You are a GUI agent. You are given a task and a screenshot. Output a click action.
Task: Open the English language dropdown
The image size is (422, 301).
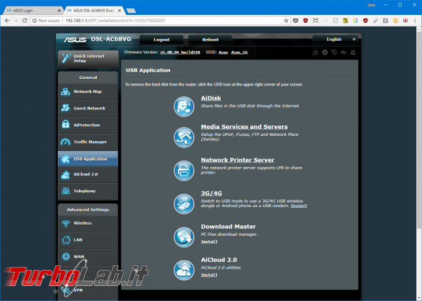[335, 39]
